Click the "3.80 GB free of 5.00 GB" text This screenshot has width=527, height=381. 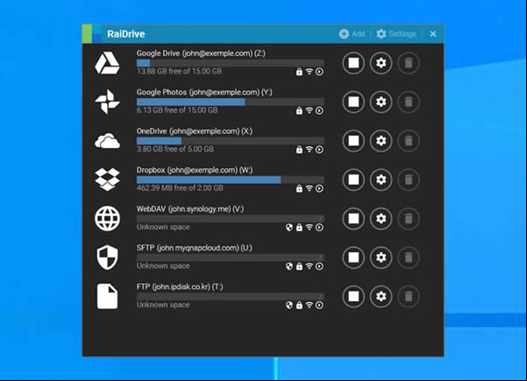[175, 149]
